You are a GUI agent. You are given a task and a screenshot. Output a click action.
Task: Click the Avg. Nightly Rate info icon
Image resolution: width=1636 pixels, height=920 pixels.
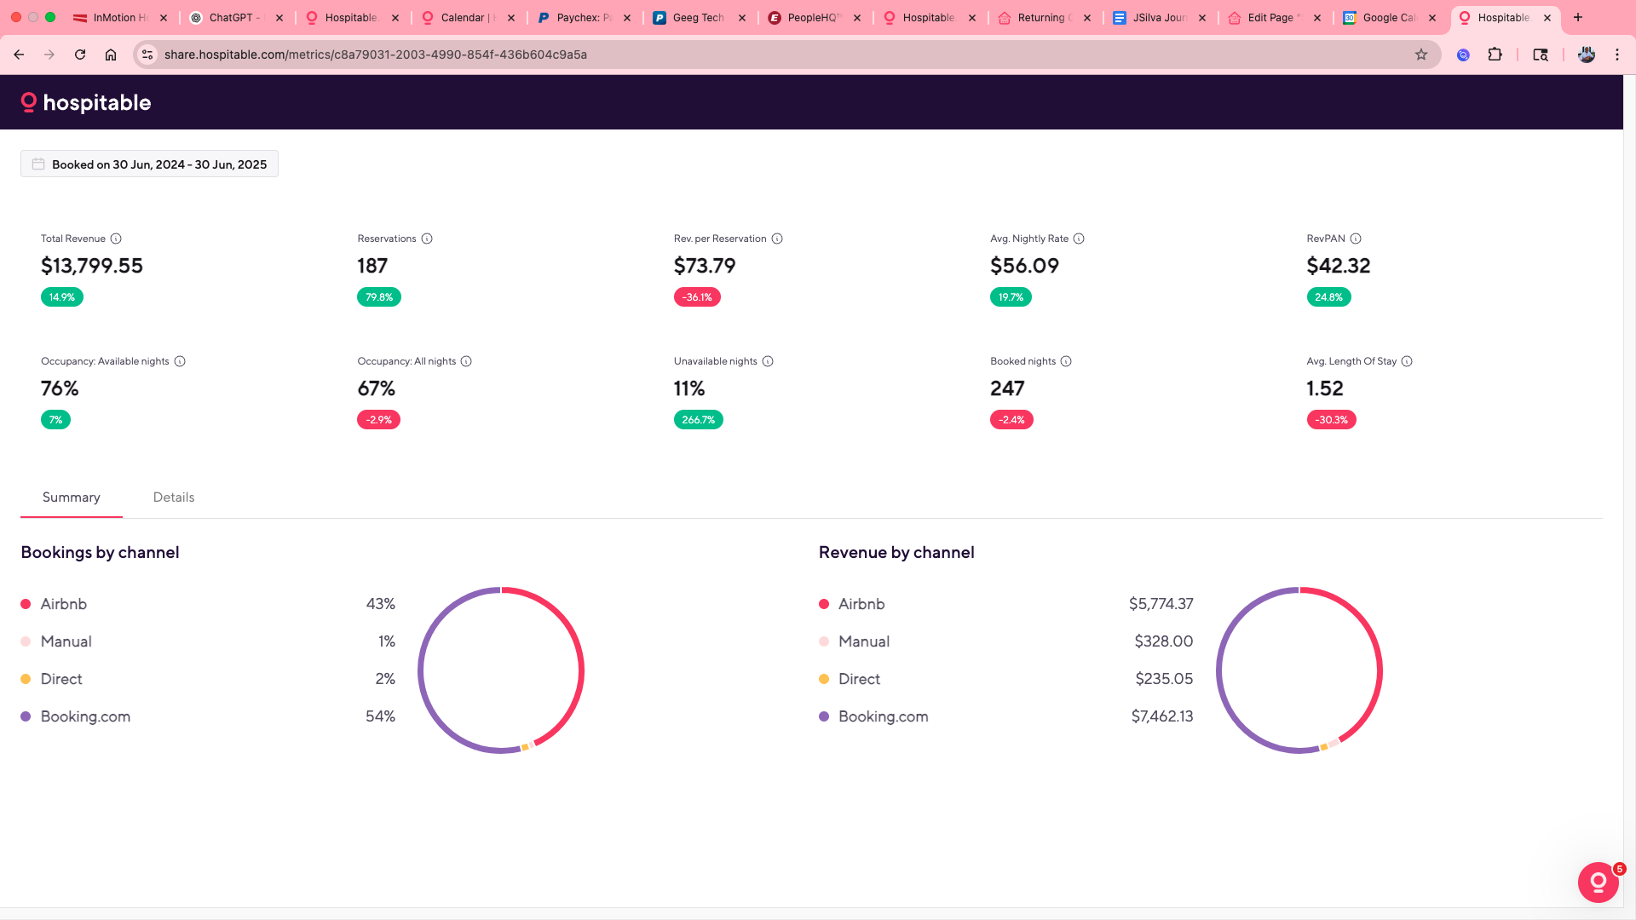point(1079,239)
